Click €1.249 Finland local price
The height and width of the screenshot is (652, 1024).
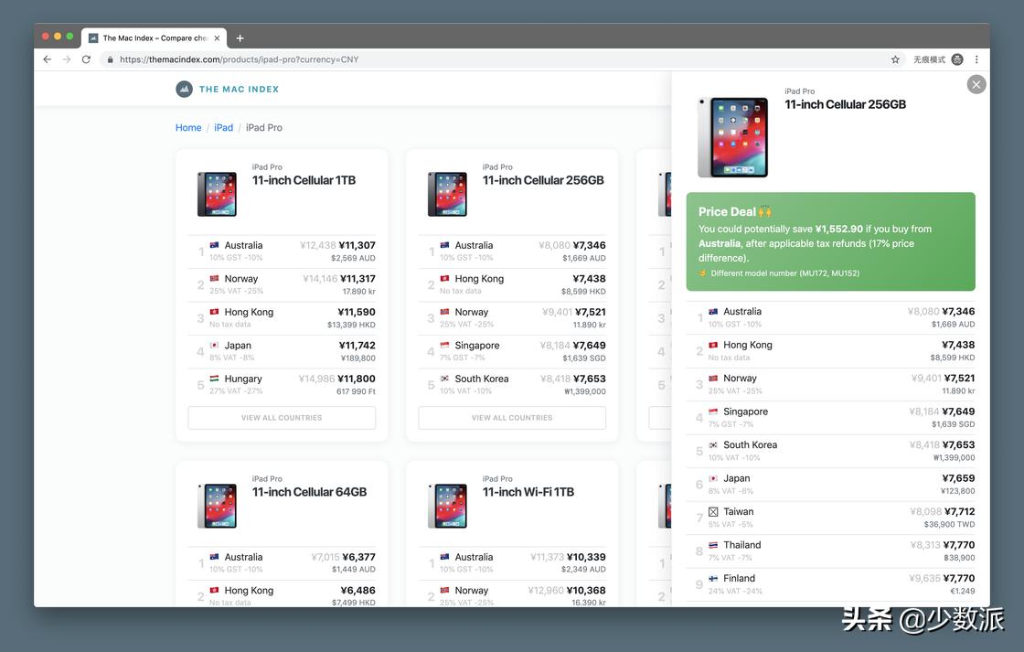(963, 592)
